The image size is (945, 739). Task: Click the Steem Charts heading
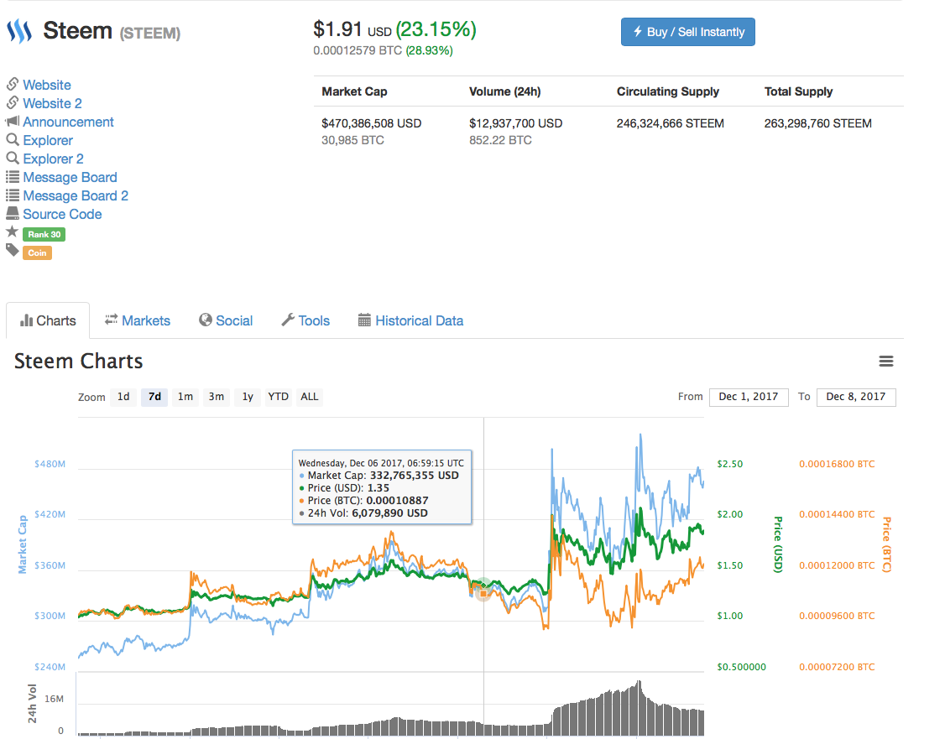click(78, 362)
